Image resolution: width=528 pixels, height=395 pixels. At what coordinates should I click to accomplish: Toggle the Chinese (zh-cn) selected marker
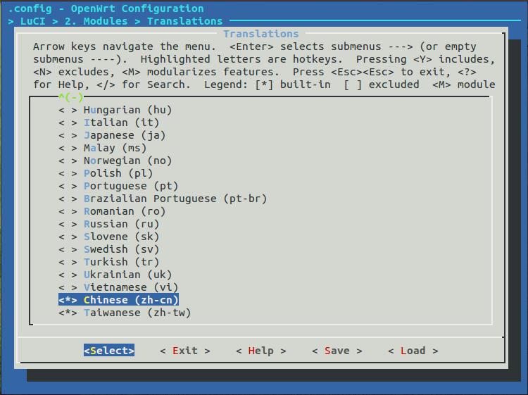point(68,300)
